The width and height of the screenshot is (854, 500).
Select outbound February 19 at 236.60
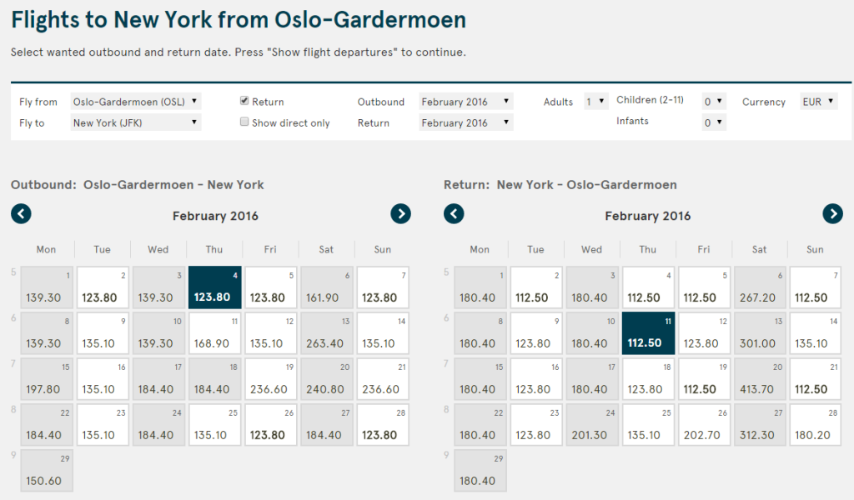[x=271, y=378]
